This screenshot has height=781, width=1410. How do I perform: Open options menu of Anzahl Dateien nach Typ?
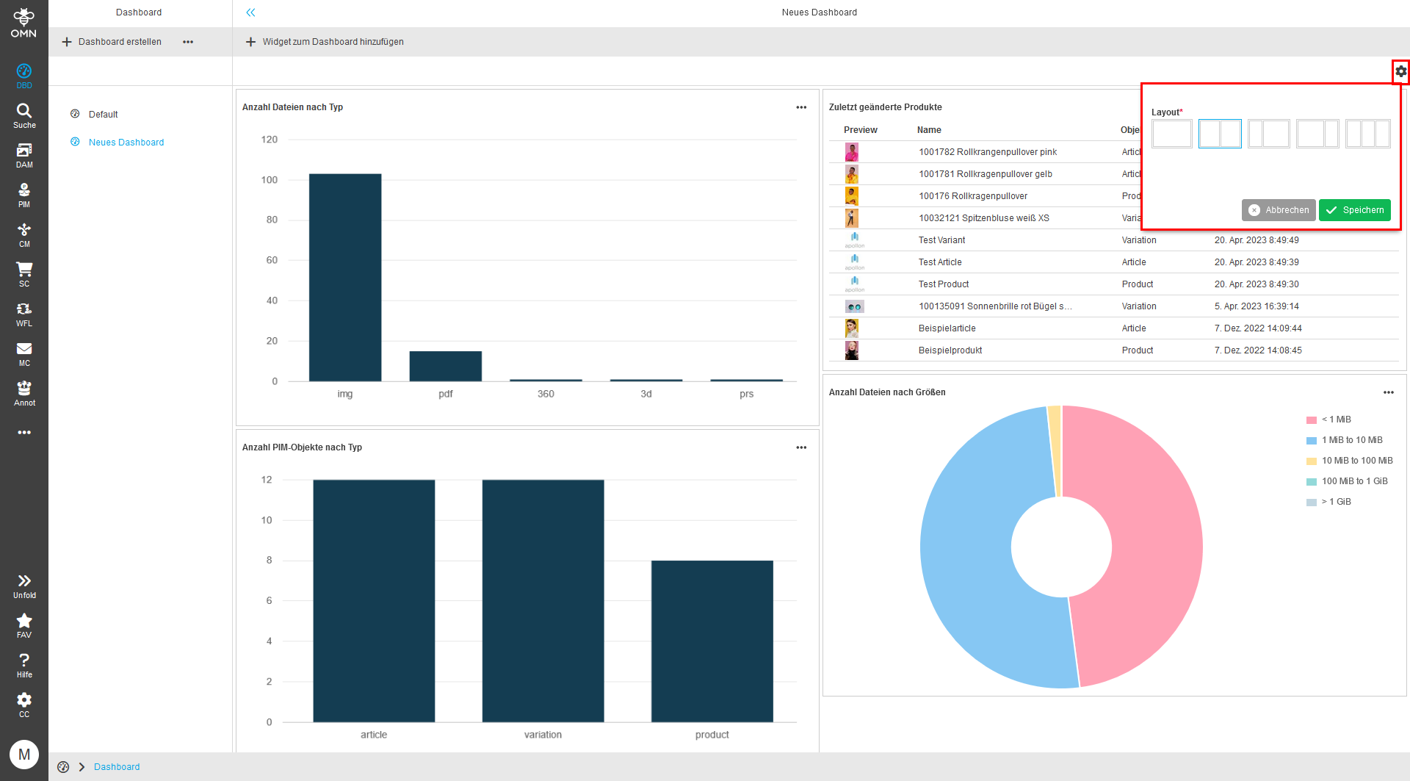point(801,107)
